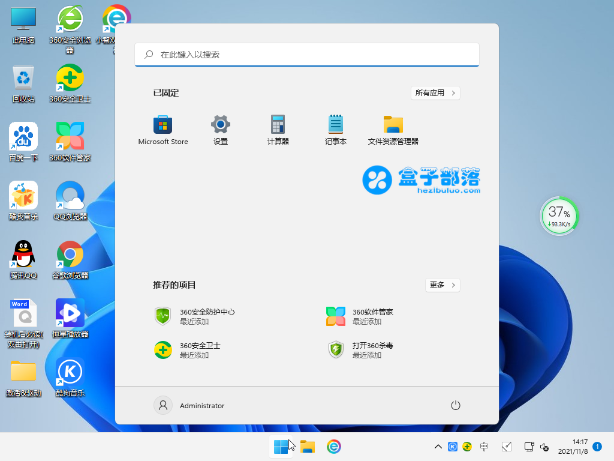
Task: Select 百度一下 desktop shortcut
Action: [23, 142]
